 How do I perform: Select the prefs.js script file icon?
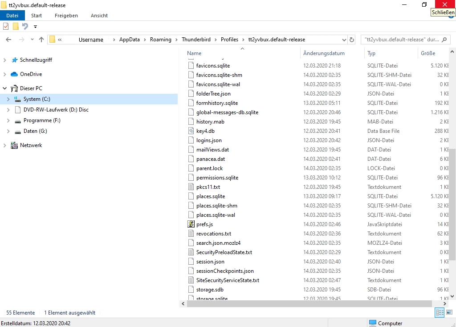click(191, 224)
